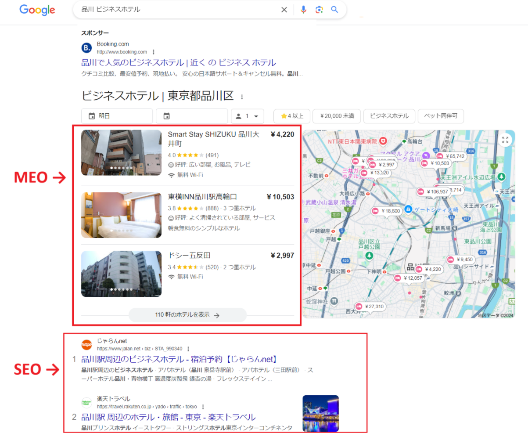Open the guest count dropdown

(x=248, y=116)
